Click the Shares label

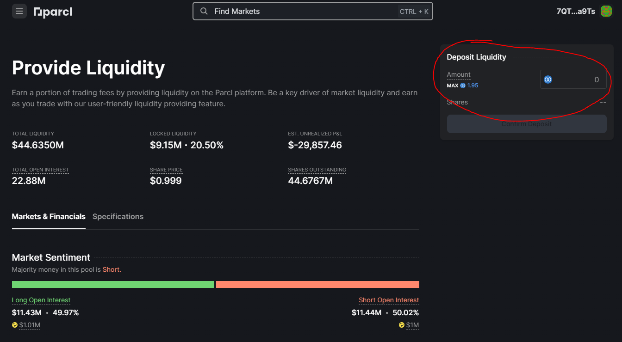(x=457, y=102)
